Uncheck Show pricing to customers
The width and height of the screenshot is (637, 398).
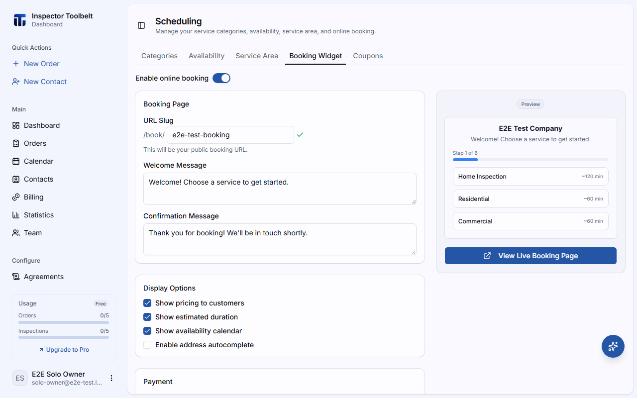point(147,303)
